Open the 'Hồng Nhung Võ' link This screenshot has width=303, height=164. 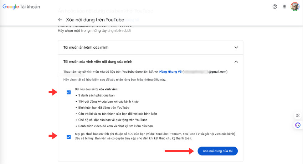point(170,72)
